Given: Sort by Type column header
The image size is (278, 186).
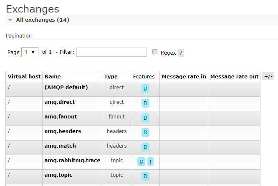Looking at the screenshot, I should [x=111, y=76].
